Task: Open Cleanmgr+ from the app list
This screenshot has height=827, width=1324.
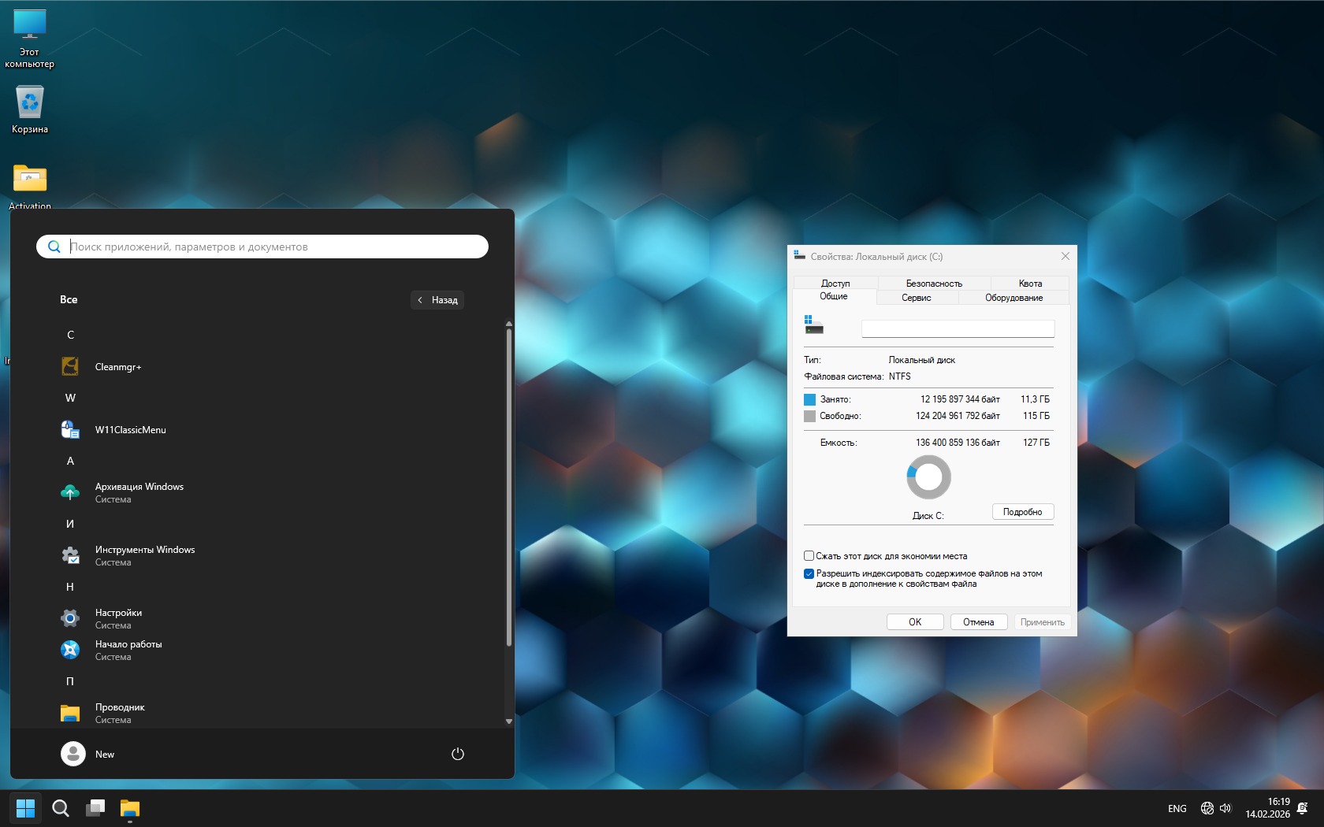Action: click(x=118, y=367)
